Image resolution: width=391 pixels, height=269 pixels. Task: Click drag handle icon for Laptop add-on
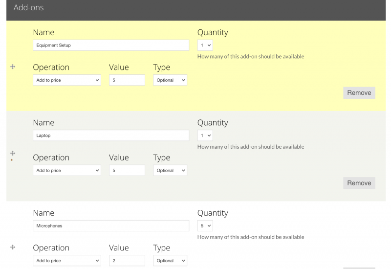[x=13, y=153]
